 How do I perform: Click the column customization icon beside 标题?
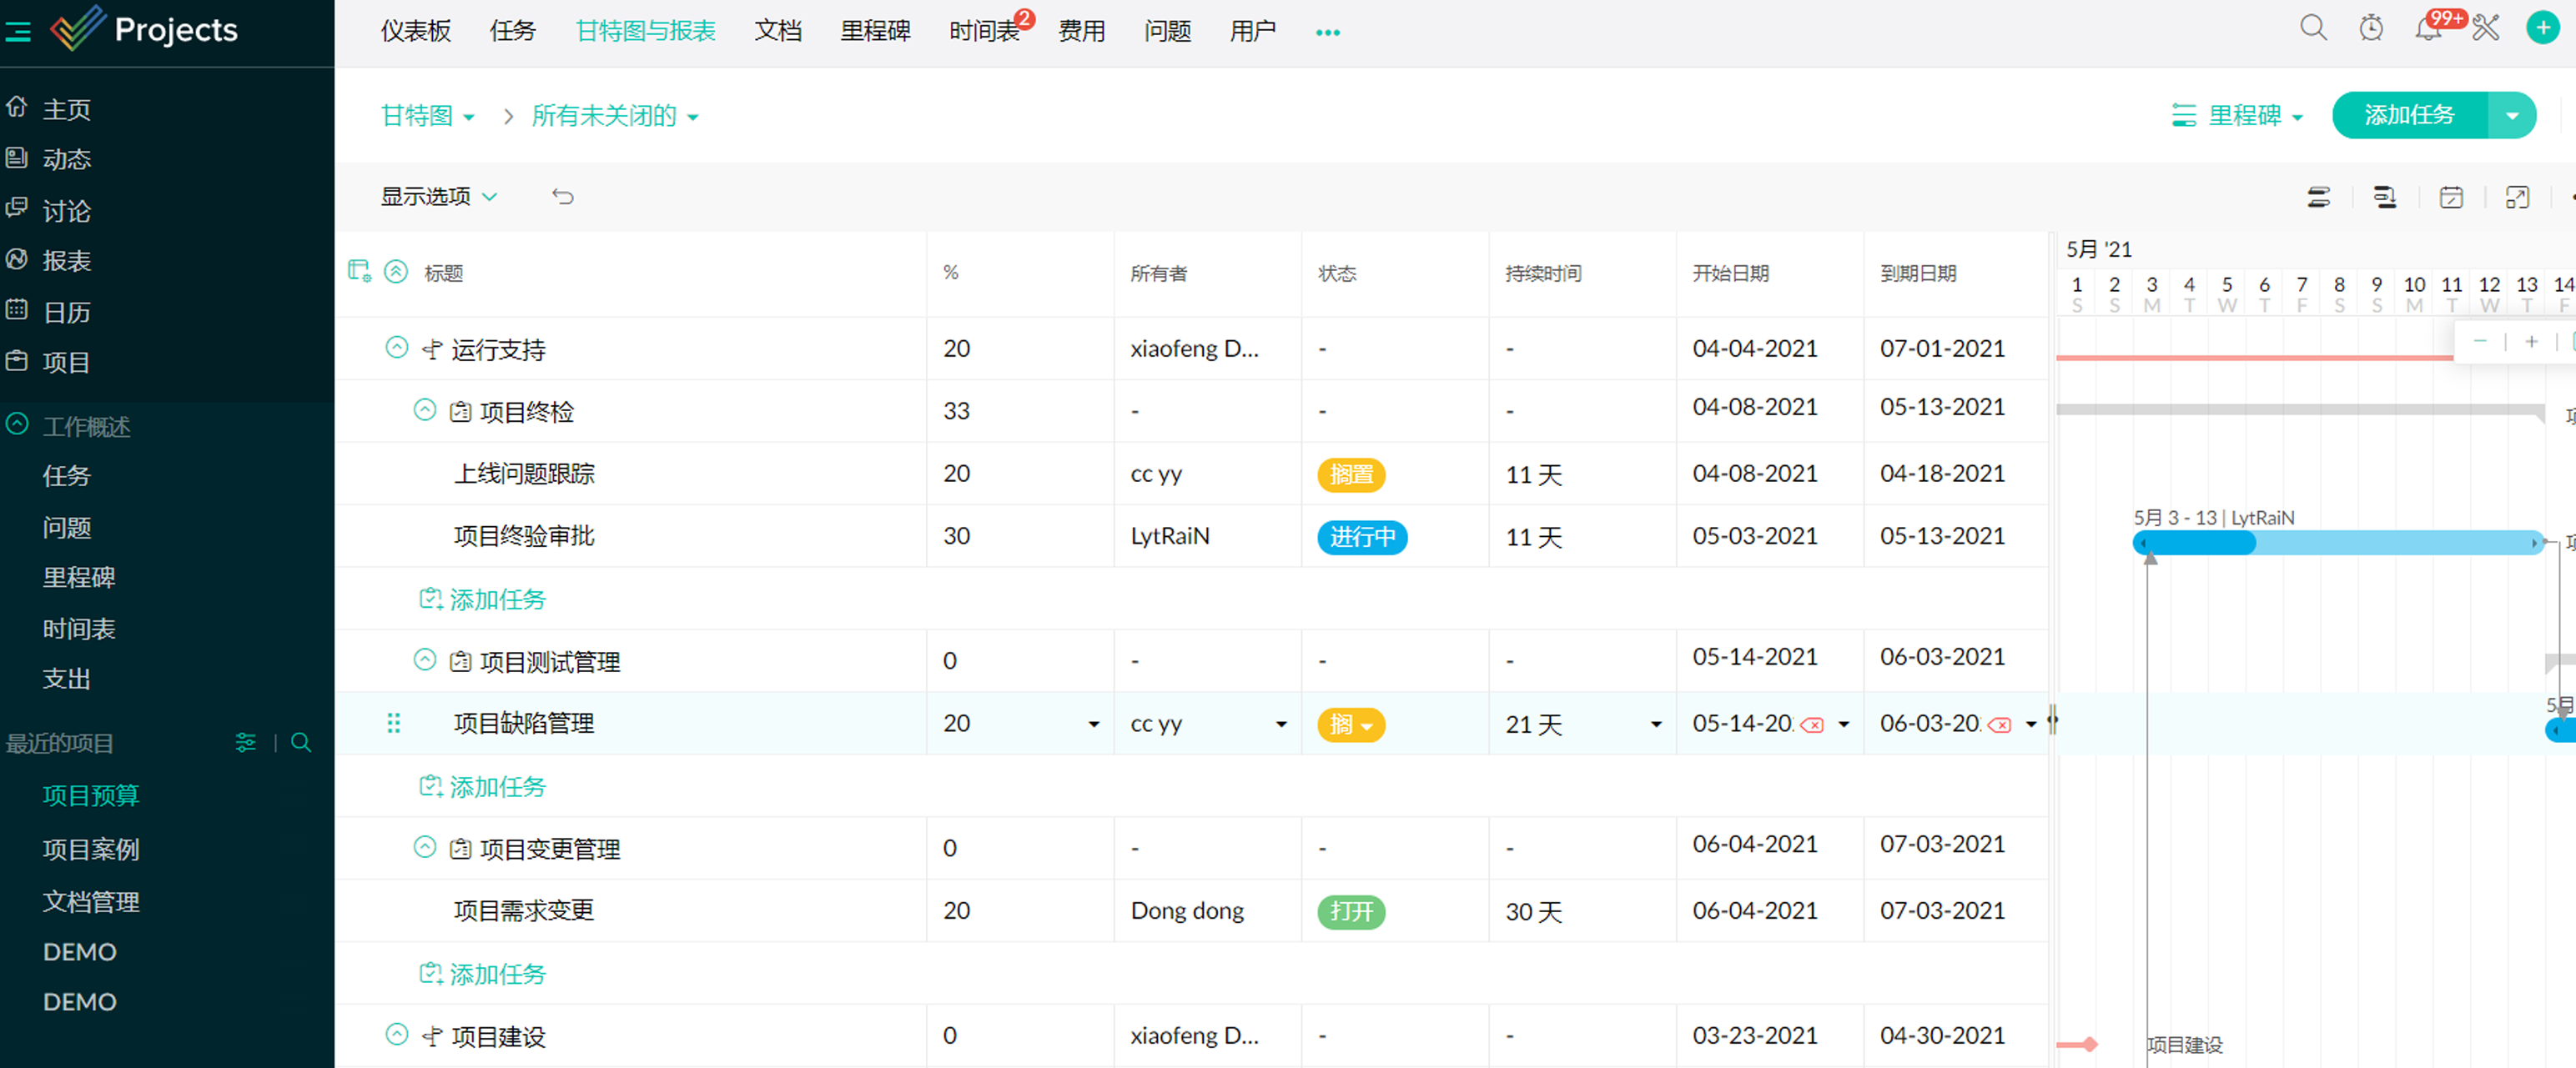coord(359,272)
